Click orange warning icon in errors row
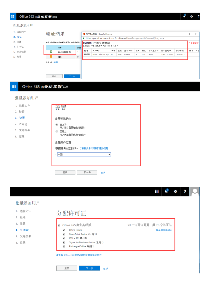The width and height of the screenshot is (210, 297). (51, 56)
